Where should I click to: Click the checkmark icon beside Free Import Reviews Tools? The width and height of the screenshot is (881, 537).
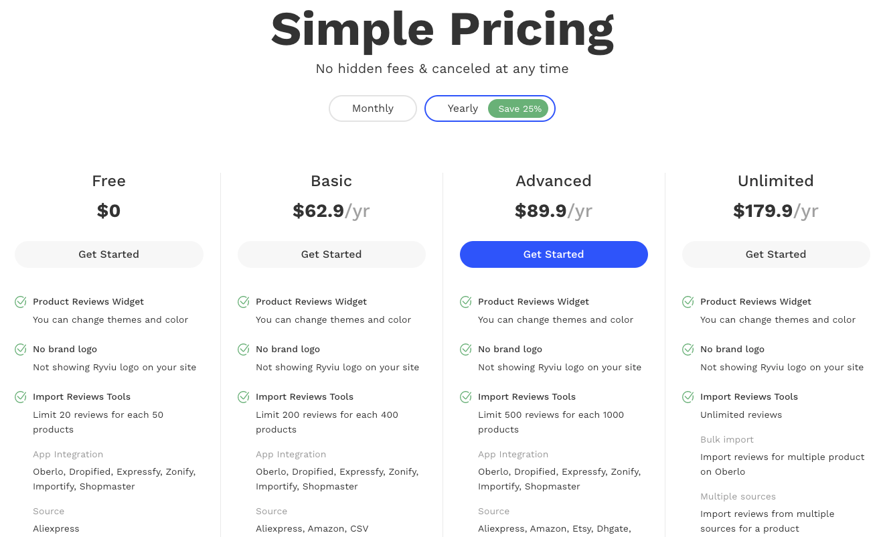[21, 397]
